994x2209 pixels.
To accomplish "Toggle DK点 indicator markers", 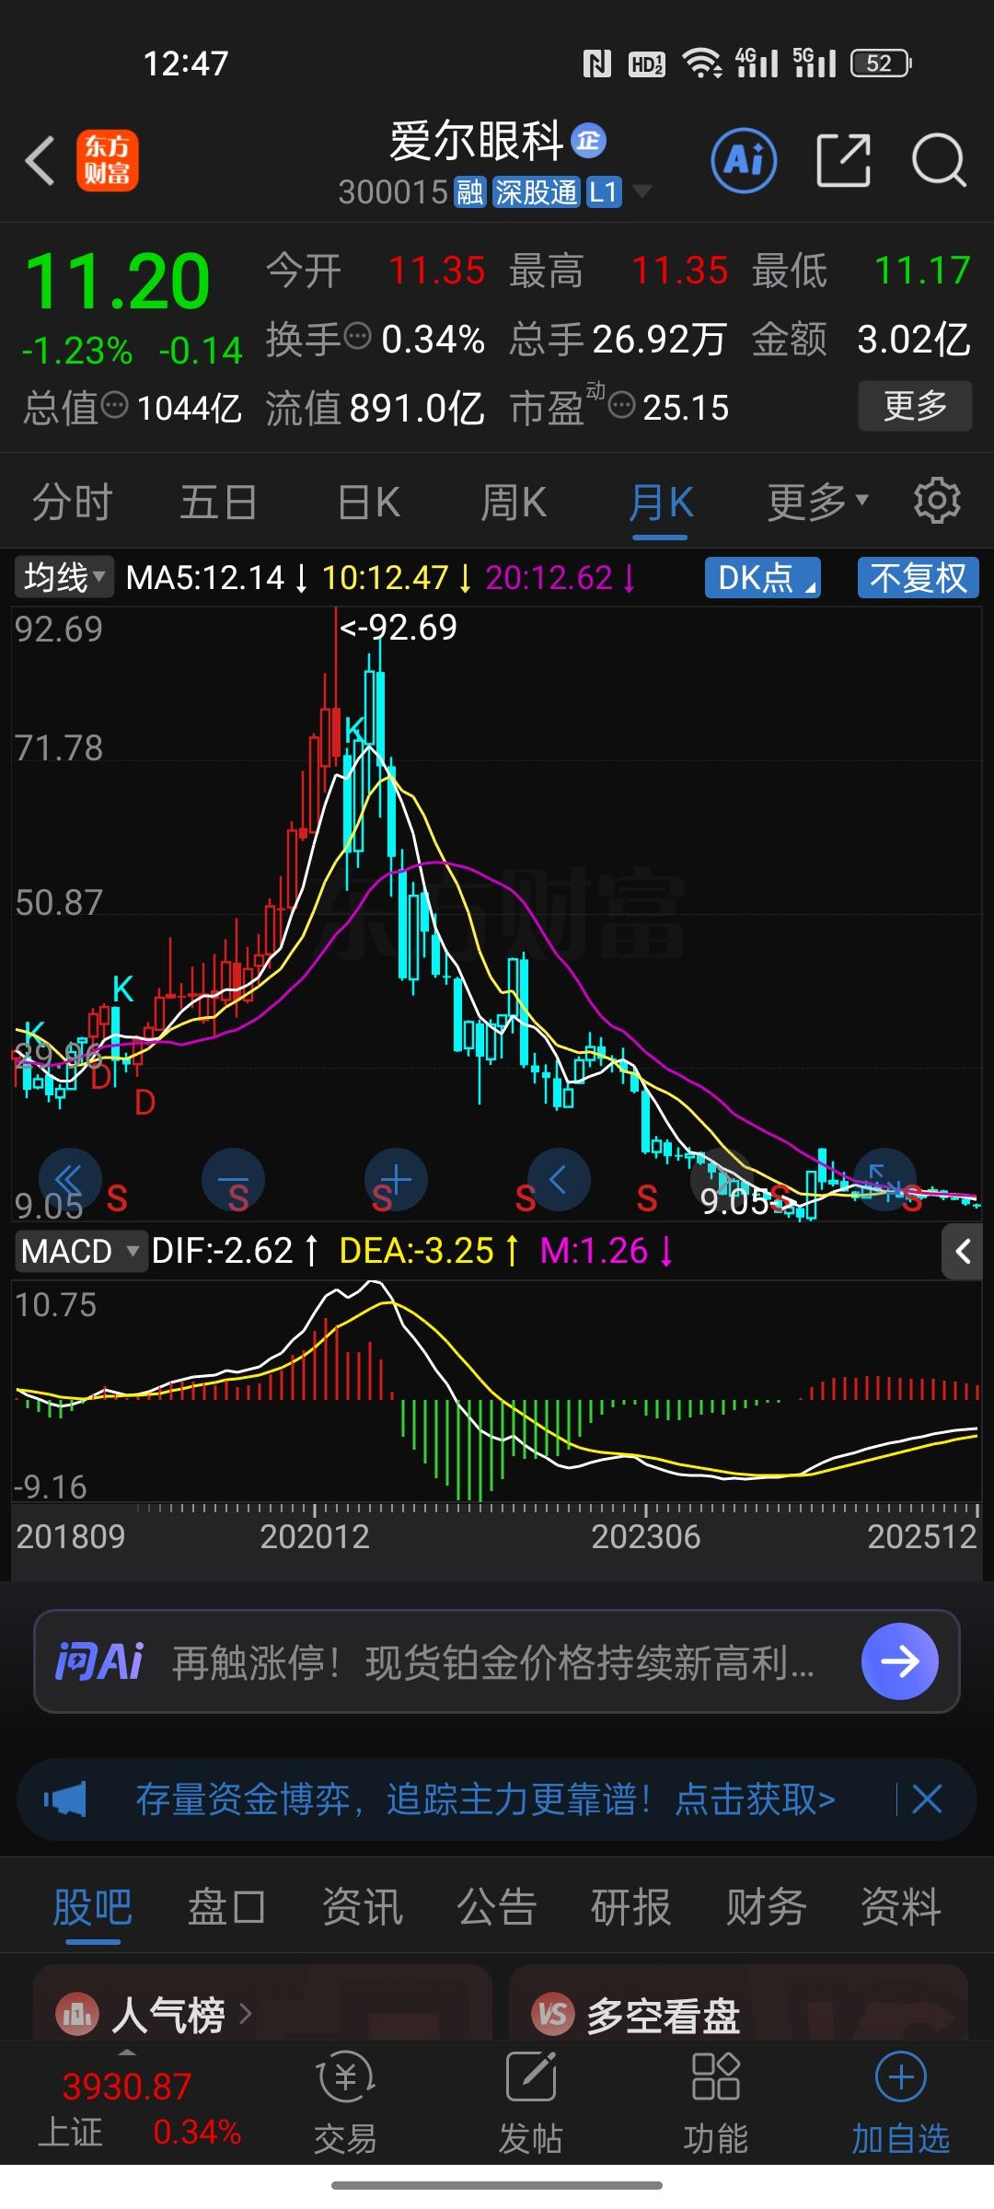I will click(x=762, y=578).
